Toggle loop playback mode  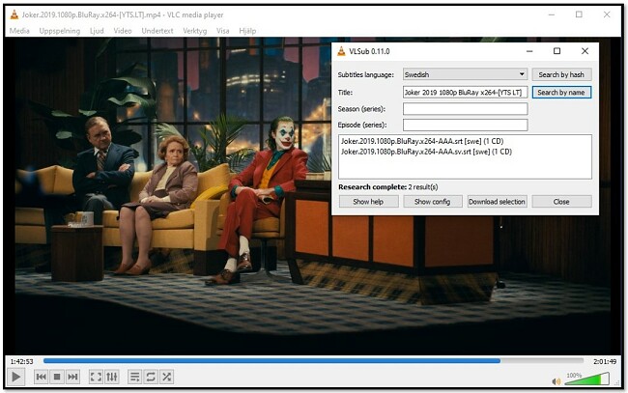coord(151,377)
